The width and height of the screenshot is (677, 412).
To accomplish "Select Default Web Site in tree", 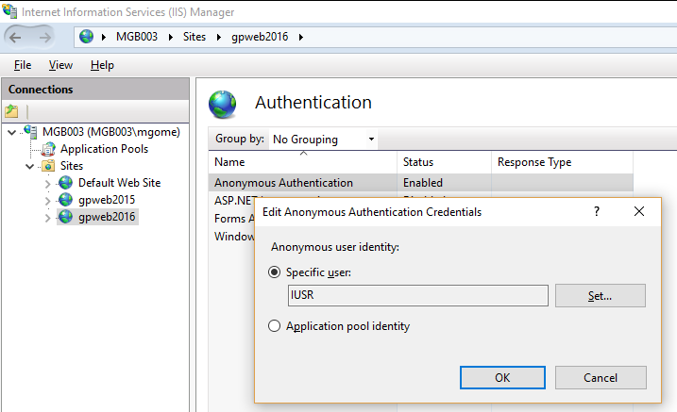I will click(120, 183).
